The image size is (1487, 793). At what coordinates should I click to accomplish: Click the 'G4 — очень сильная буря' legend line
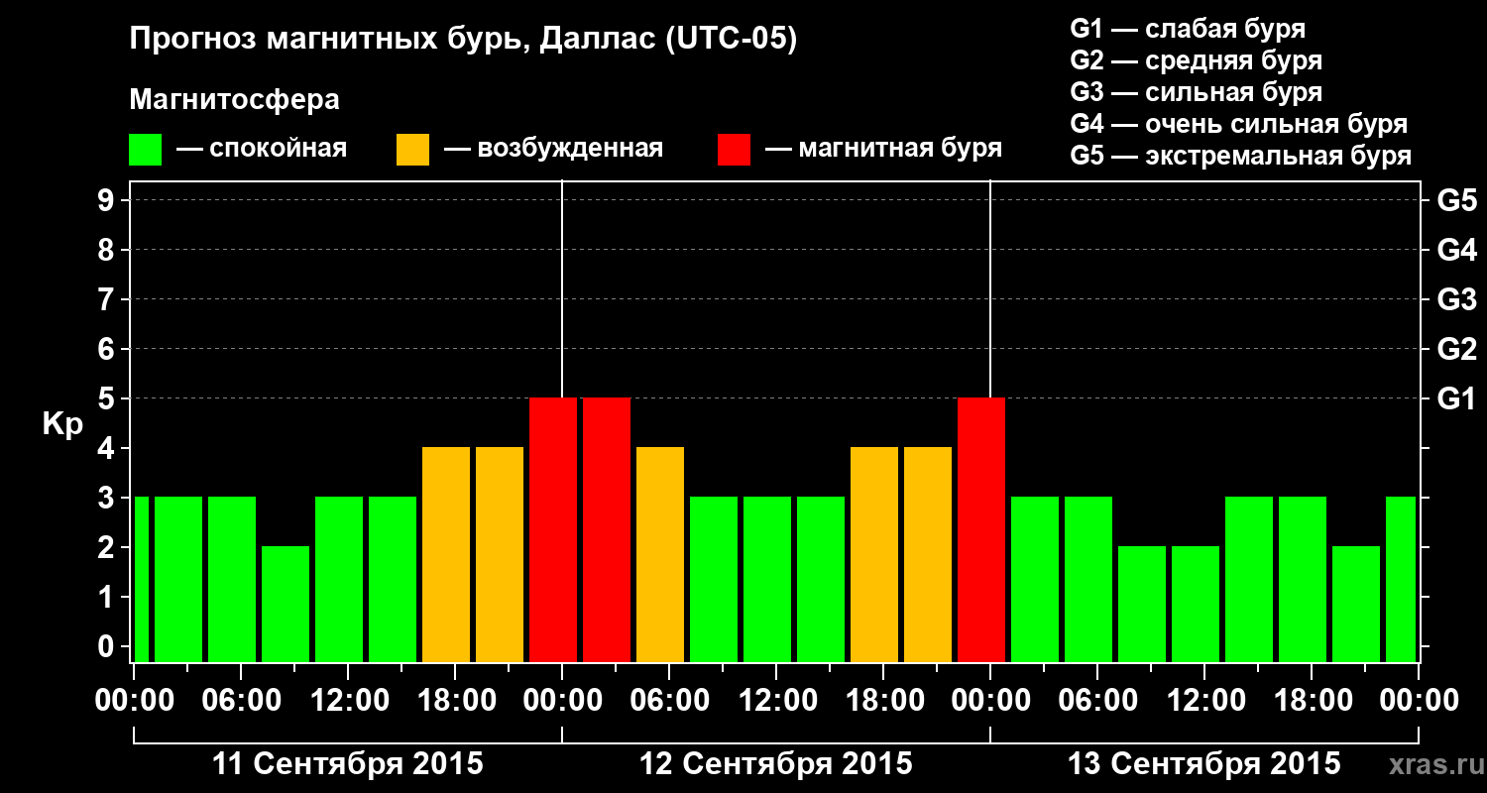1239,124
